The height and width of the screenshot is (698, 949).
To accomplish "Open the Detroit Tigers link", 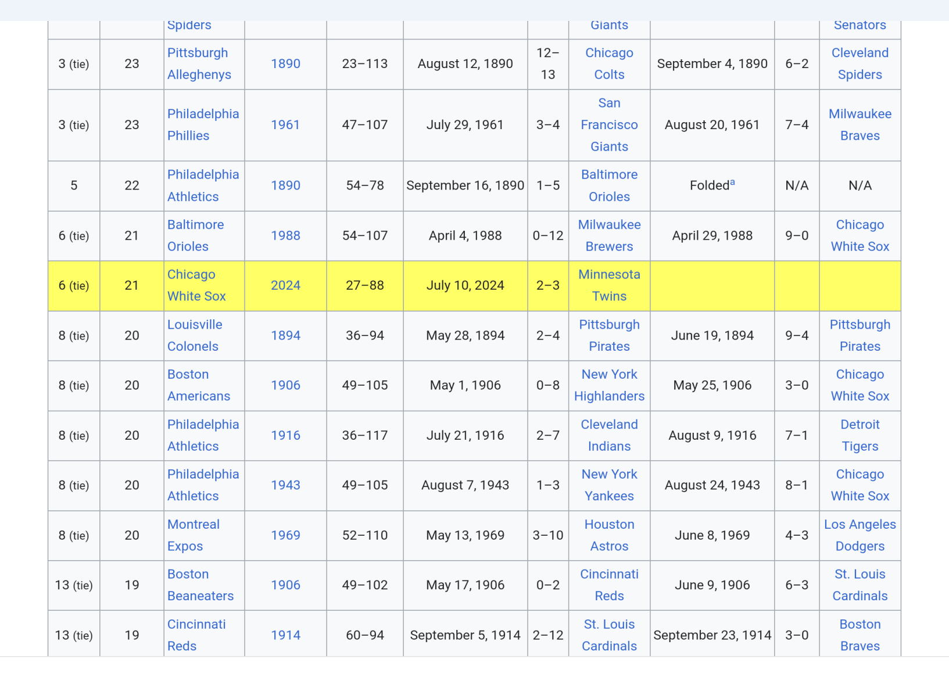I will (x=860, y=436).
